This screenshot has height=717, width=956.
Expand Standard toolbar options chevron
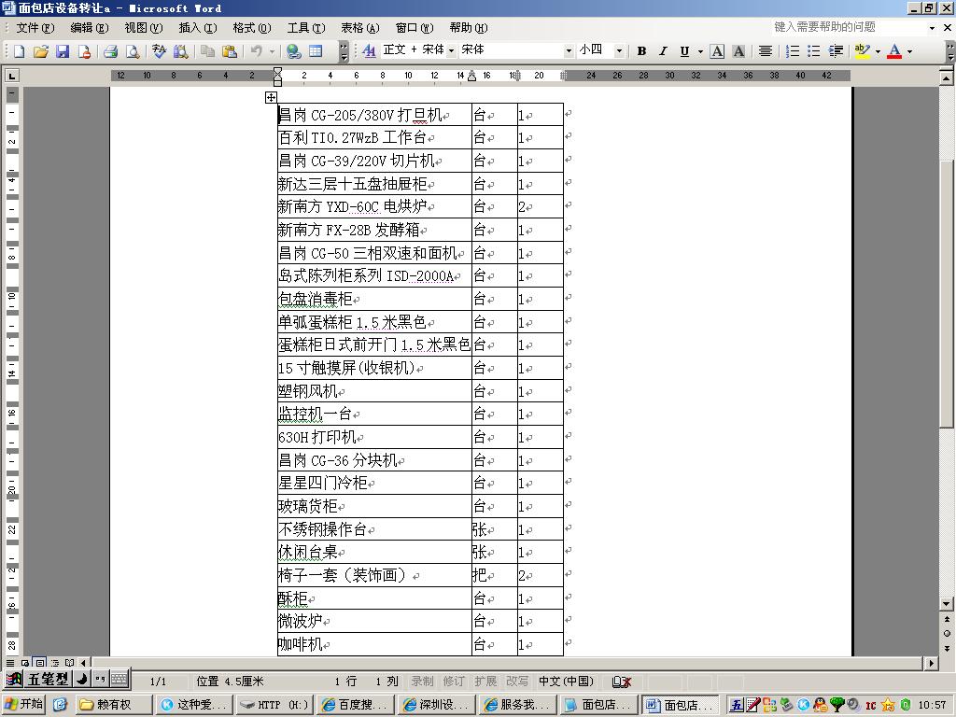click(x=344, y=51)
